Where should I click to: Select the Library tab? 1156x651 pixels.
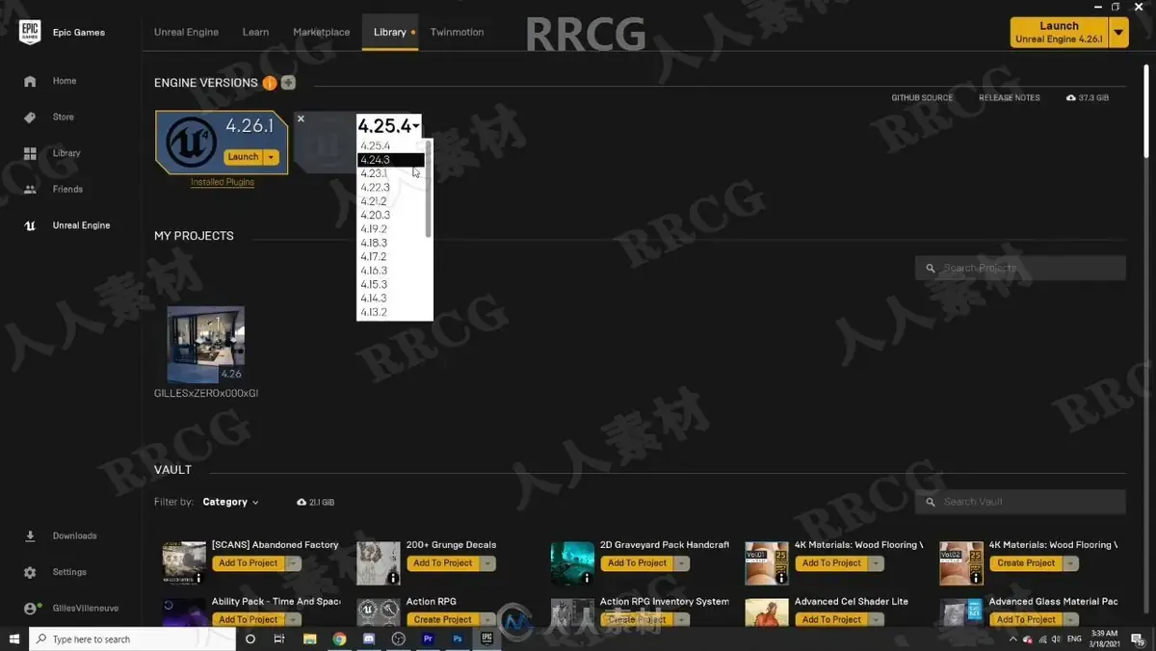tap(390, 32)
